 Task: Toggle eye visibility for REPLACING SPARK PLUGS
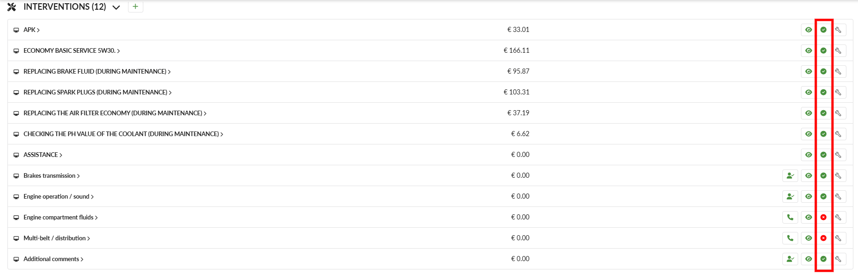click(808, 92)
